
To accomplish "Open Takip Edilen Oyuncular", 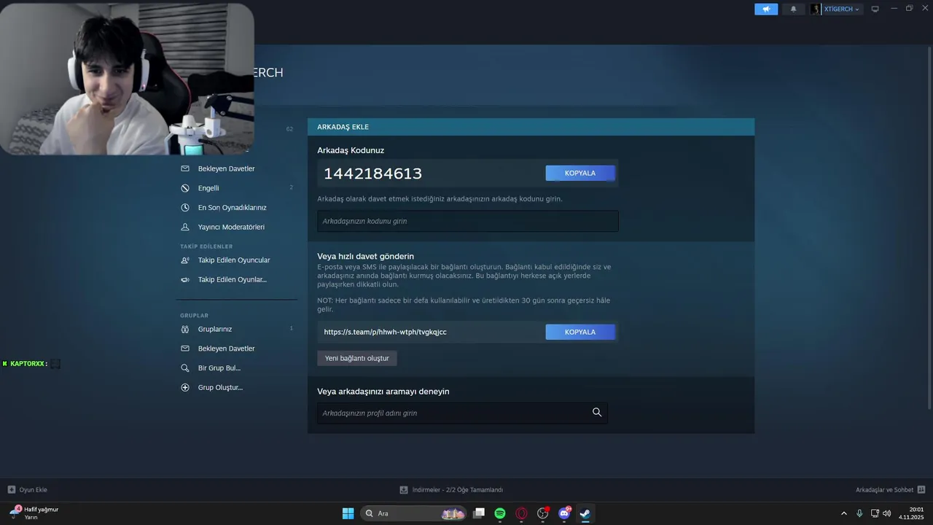I will [x=234, y=260].
